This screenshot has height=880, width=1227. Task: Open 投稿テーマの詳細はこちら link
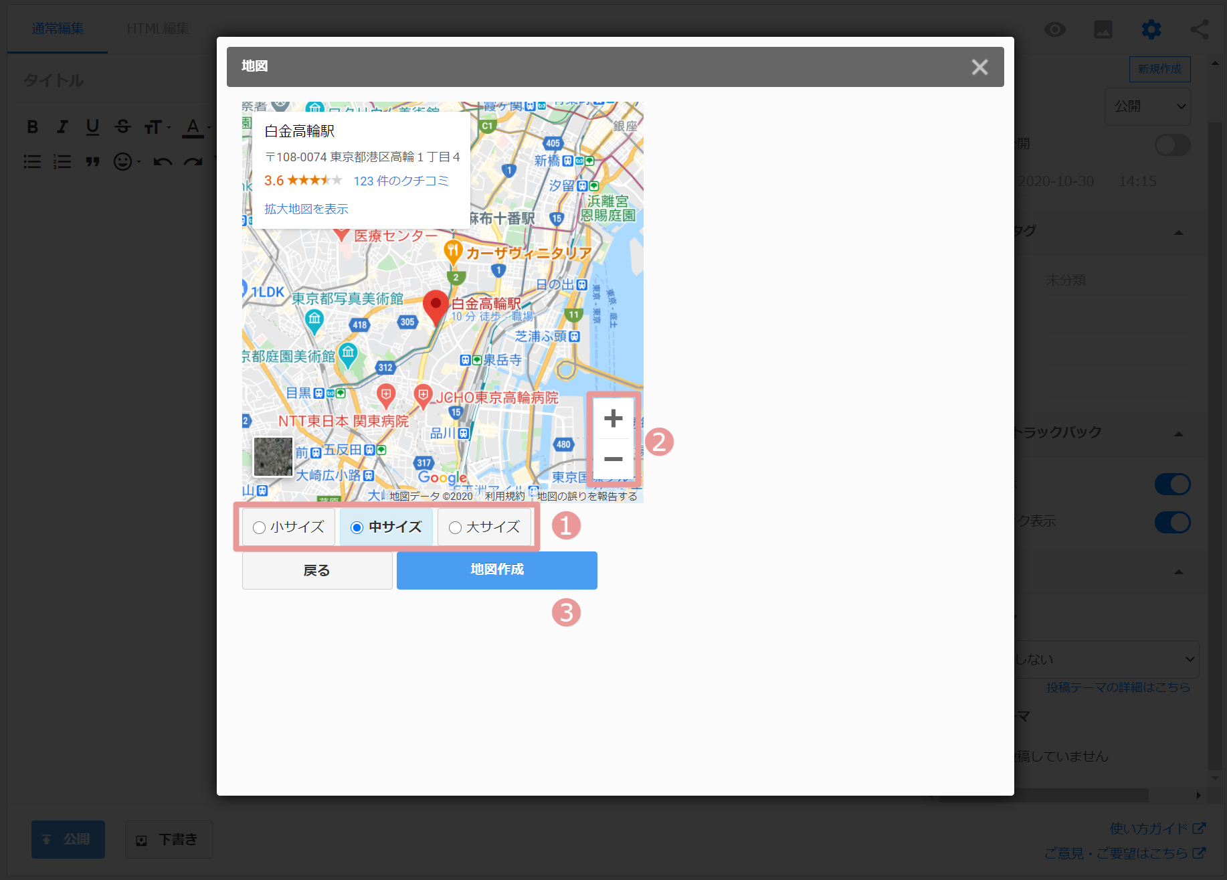point(1118,687)
